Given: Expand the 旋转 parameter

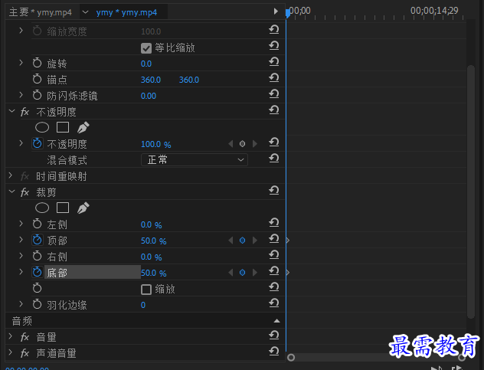Looking at the screenshot, I should pos(21,63).
